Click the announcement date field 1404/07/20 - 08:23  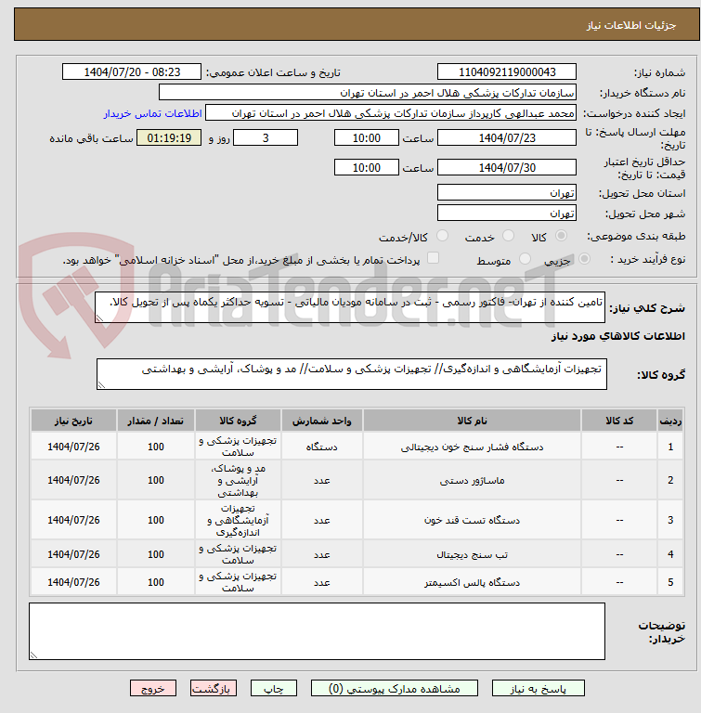[132, 71]
